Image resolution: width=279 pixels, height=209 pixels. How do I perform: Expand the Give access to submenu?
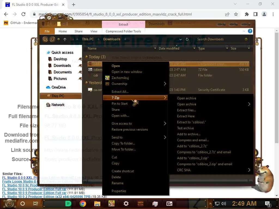(x=165, y=123)
